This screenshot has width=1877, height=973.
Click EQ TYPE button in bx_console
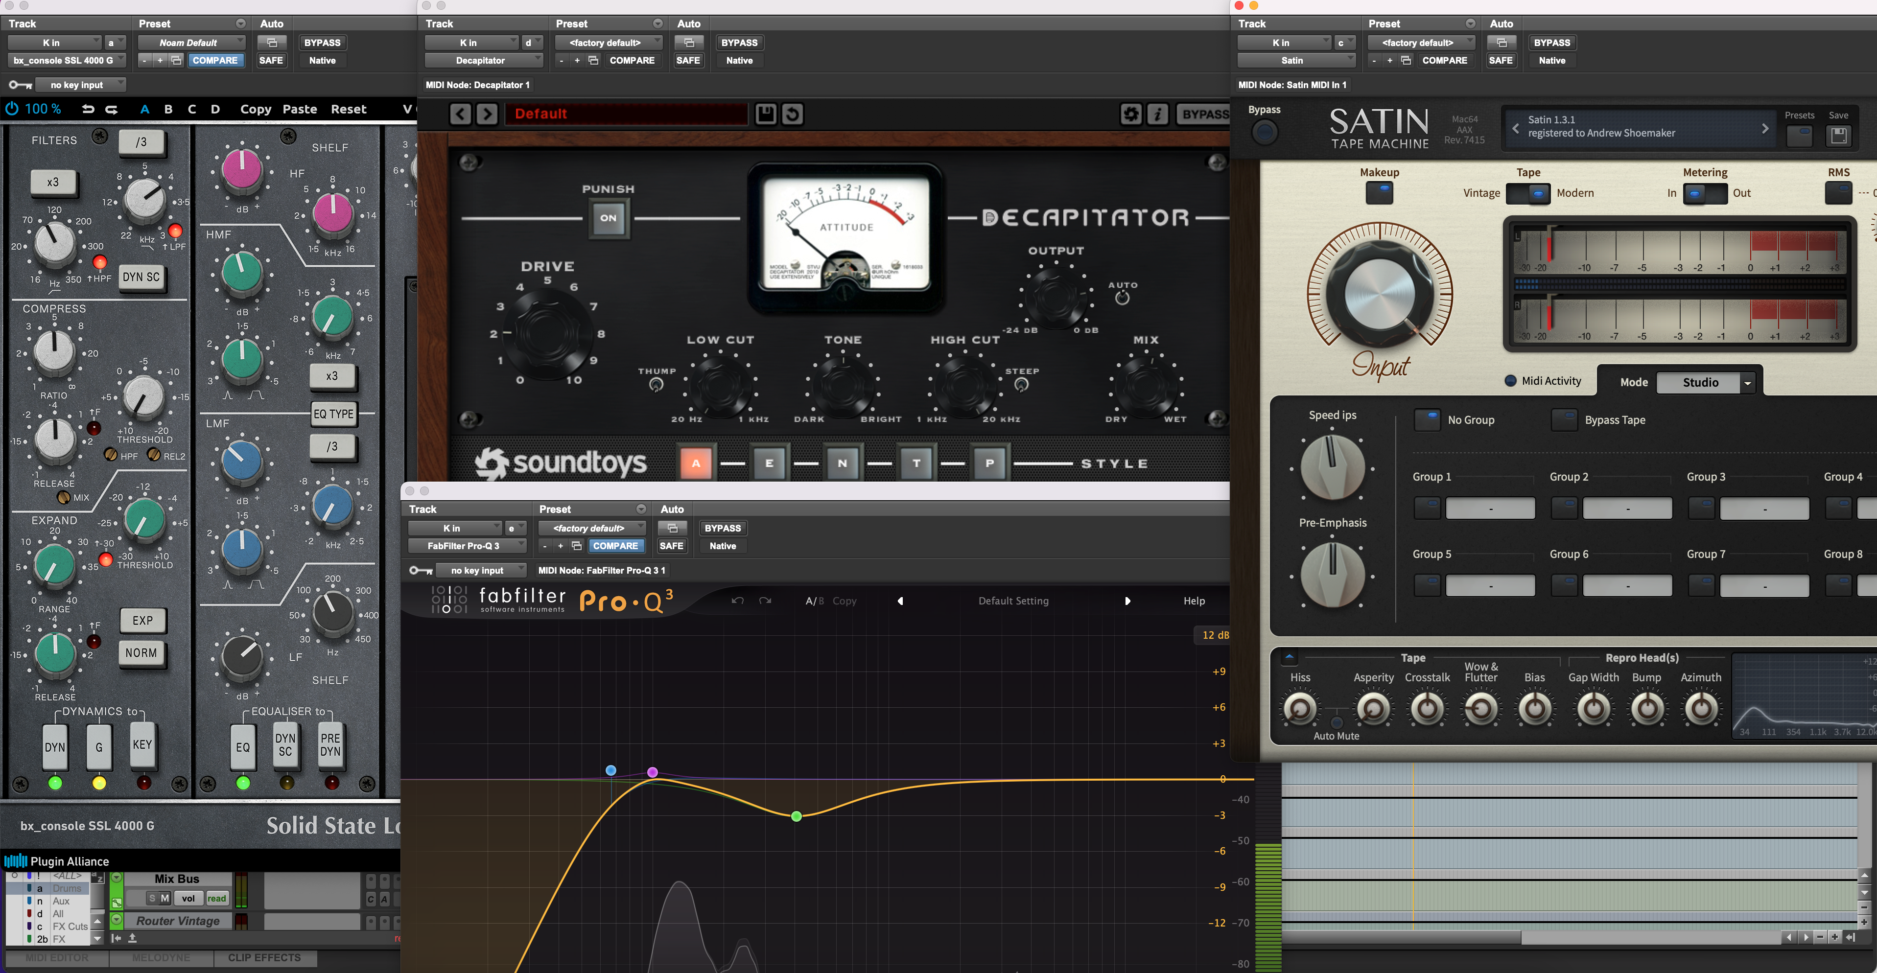tap(334, 414)
